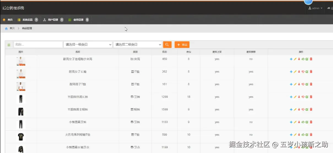The height and width of the screenshot is (153, 333).
Task: Click the trash icon in the 1180 price row
Action: (x=311, y=122)
